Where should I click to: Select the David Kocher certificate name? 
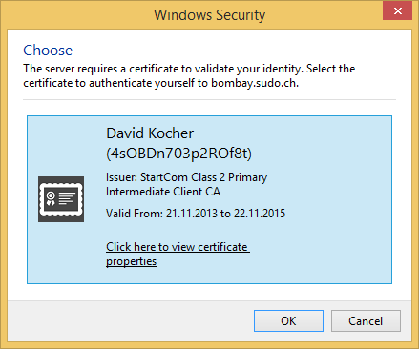[150, 133]
